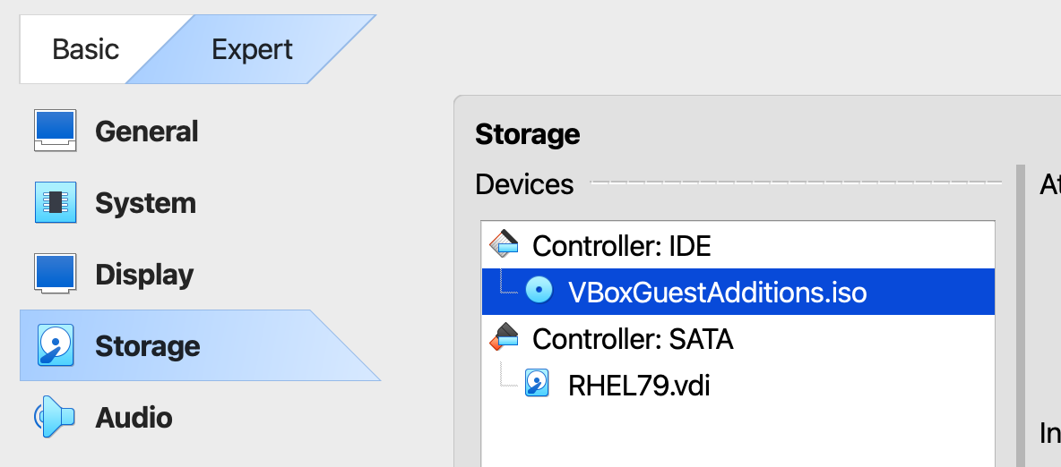The image size is (1061, 467).
Task: Select the Storage category label
Action: [x=148, y=346]
